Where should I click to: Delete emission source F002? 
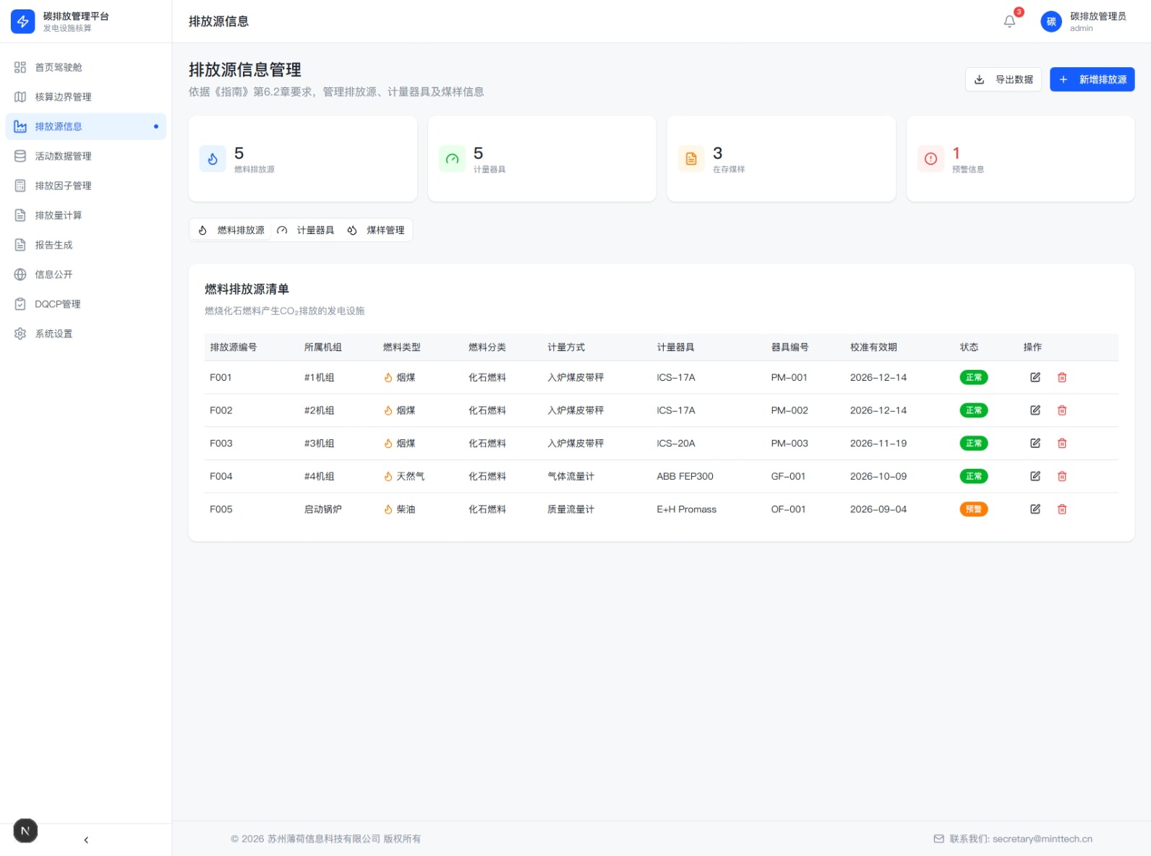tap(1061, 410)
